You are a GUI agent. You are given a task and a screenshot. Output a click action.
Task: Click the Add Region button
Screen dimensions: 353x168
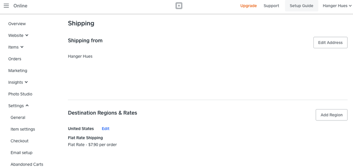331,115
